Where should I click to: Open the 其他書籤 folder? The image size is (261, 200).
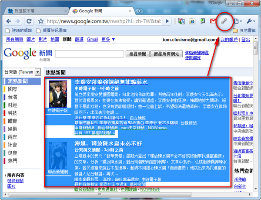(244, 31)
